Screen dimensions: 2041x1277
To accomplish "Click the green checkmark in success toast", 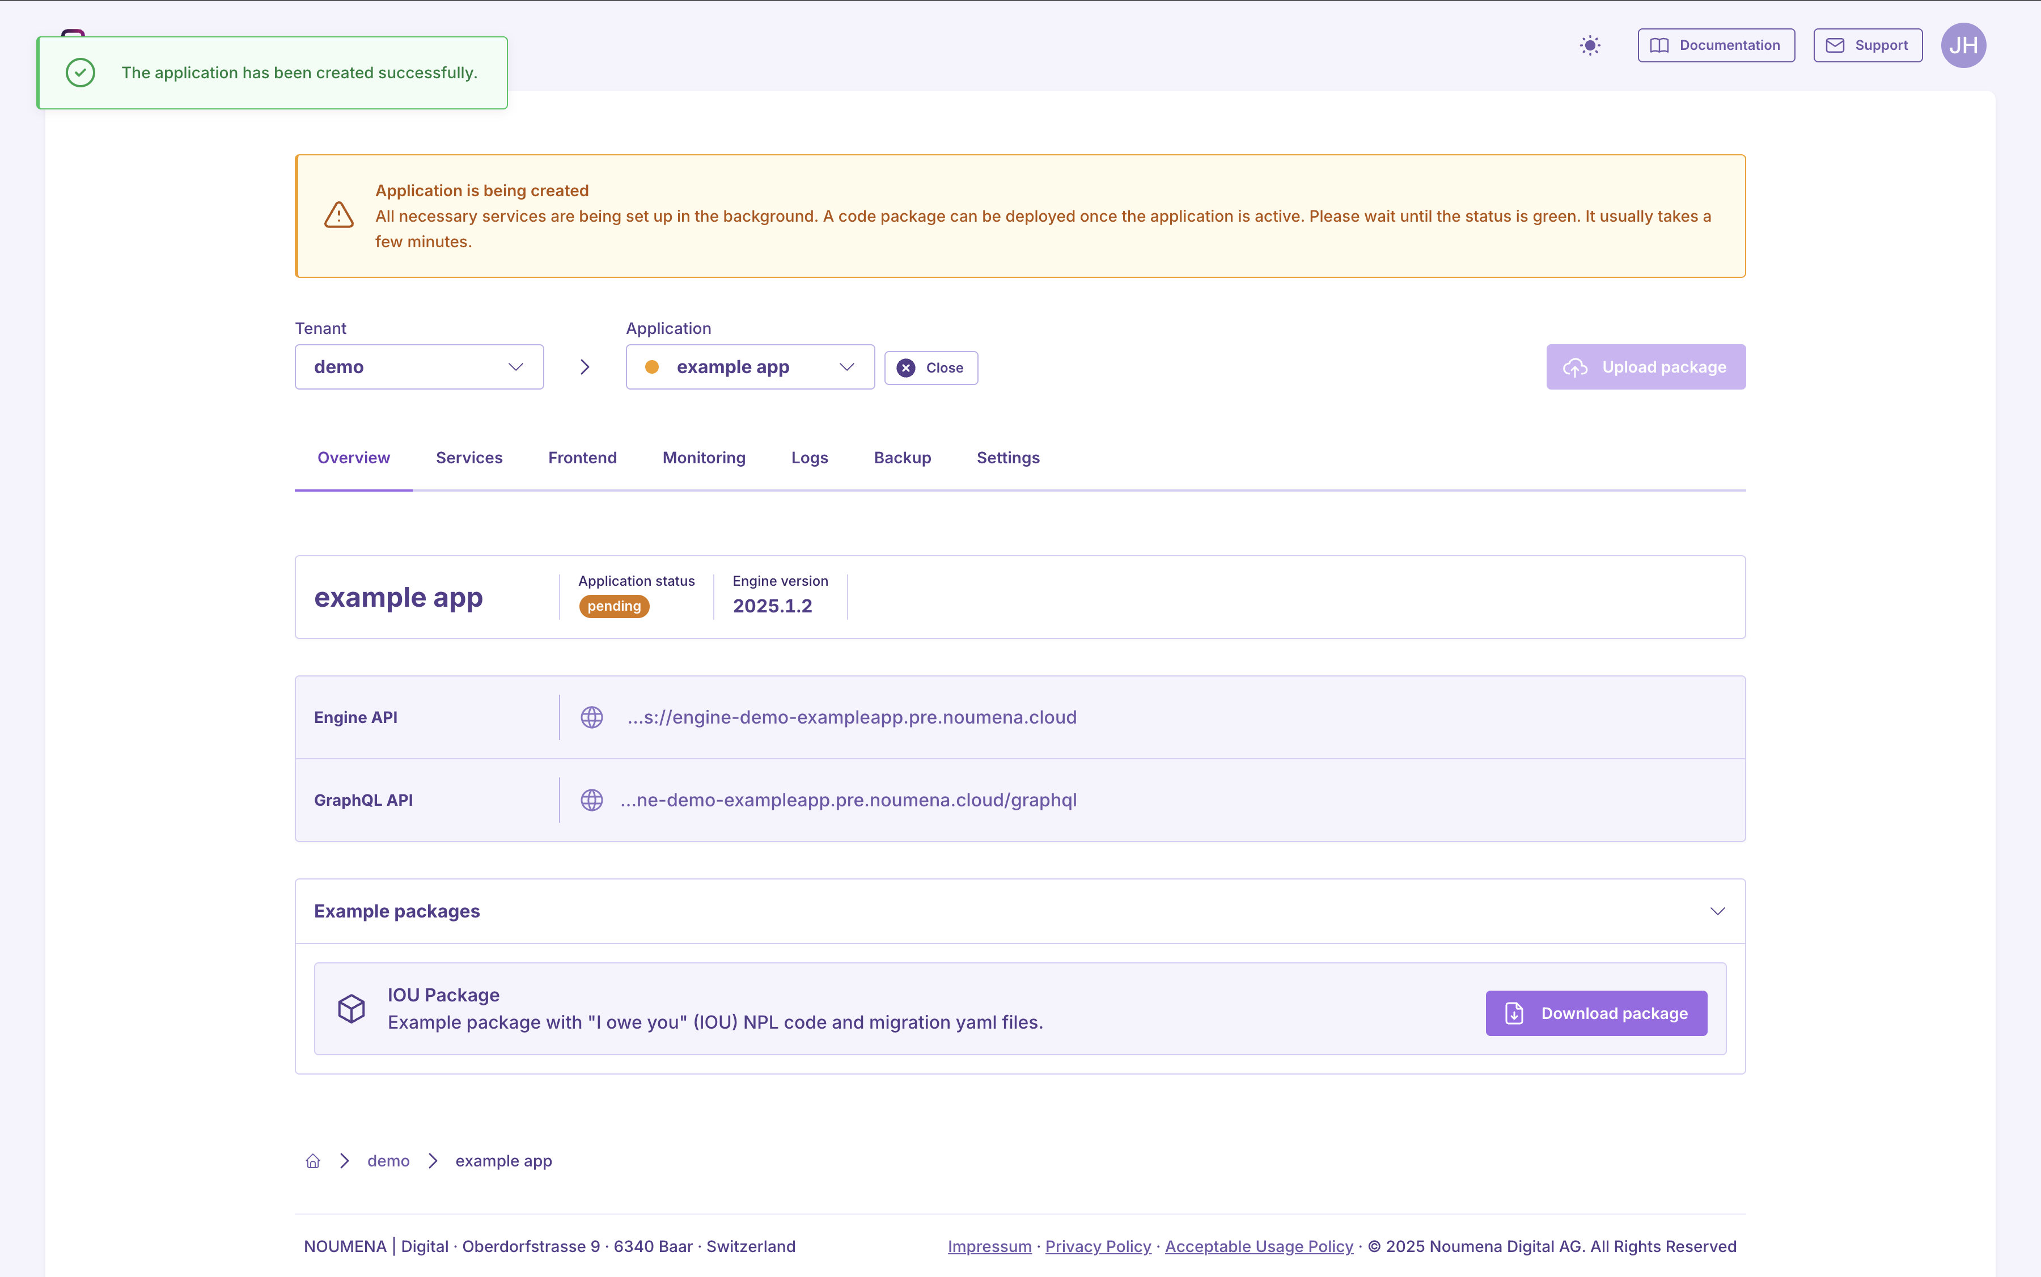I will [80, 73].
